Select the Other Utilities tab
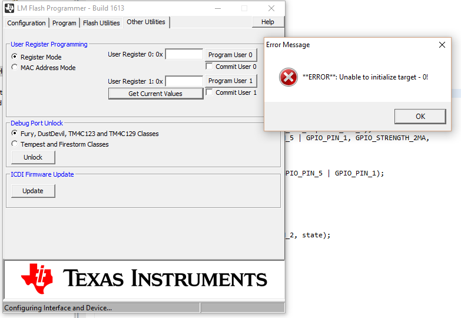This screenshot has height=318, width=461. coord(146,22)
